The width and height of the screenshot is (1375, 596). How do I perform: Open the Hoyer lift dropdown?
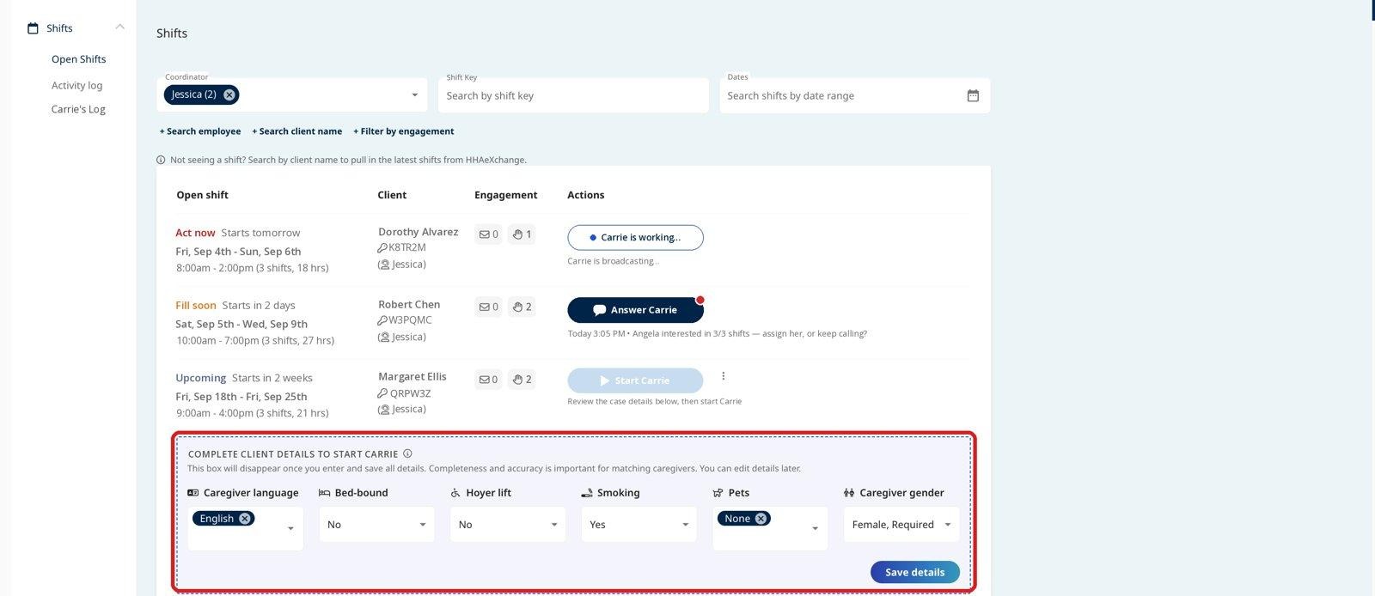pos(508,525)
